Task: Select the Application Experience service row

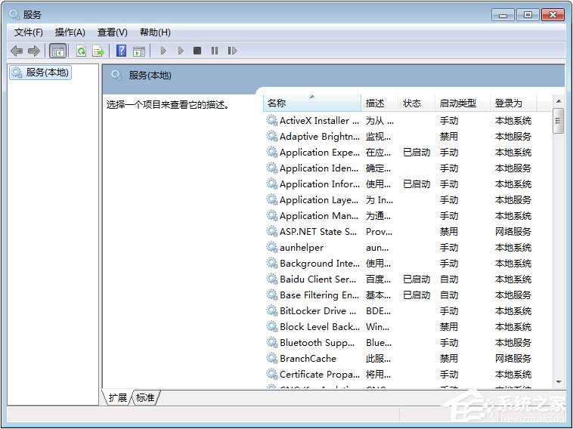Action: coord(407,153)
